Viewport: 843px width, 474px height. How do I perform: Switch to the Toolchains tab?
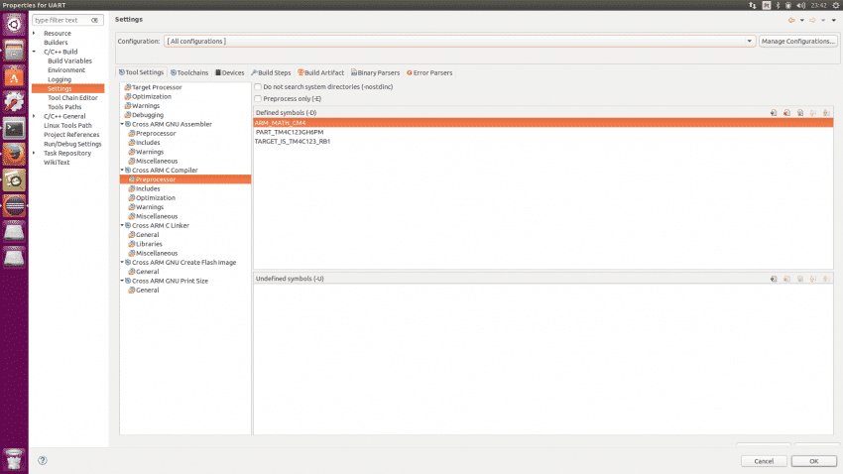[x=189, y=73]
